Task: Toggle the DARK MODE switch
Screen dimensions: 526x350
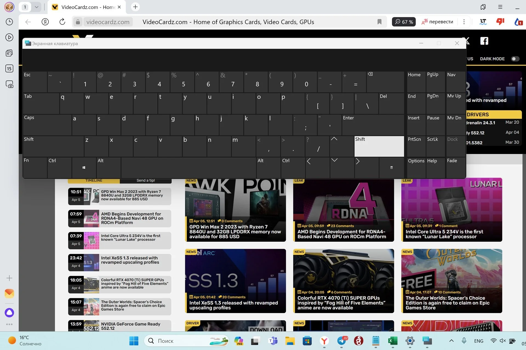Action: 515,59
